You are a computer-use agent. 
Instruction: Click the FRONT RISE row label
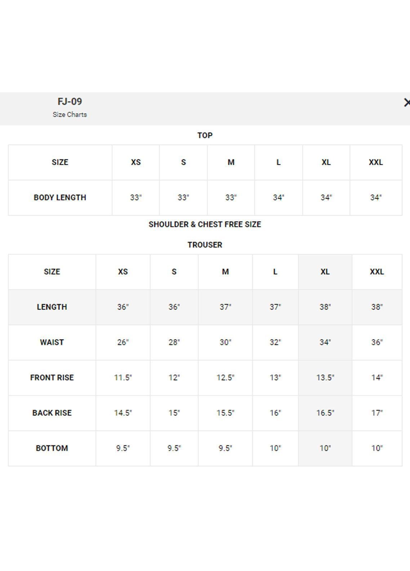tap(52, 378)
